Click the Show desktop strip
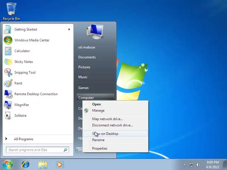The image size is (227, 170). click(x=225, y=165)
